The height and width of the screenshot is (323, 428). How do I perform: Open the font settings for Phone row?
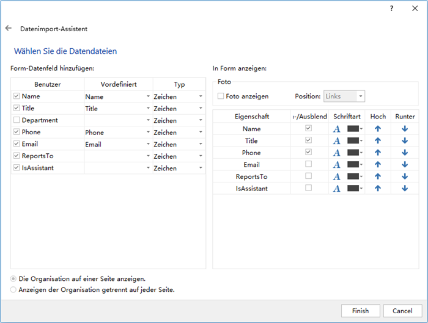(x=336, y=153)
